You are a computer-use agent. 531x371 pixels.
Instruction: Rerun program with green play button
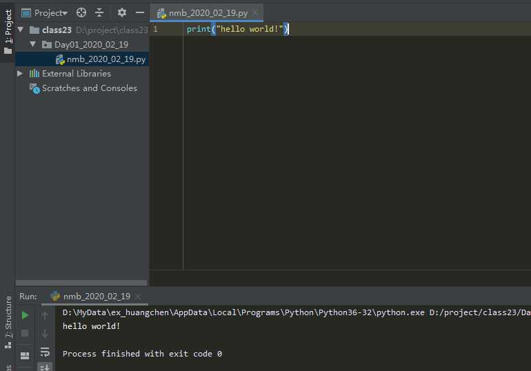tap(25, 315)
